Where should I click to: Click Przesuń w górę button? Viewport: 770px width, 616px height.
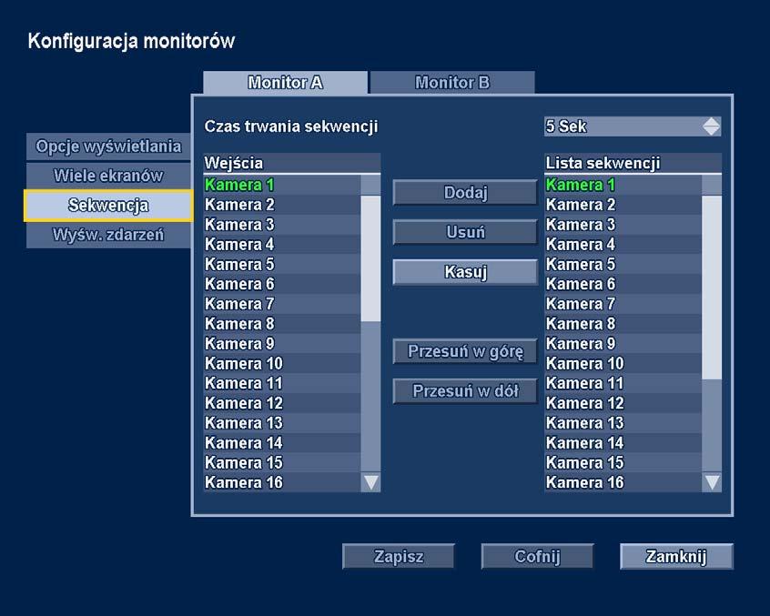(465, 351)
